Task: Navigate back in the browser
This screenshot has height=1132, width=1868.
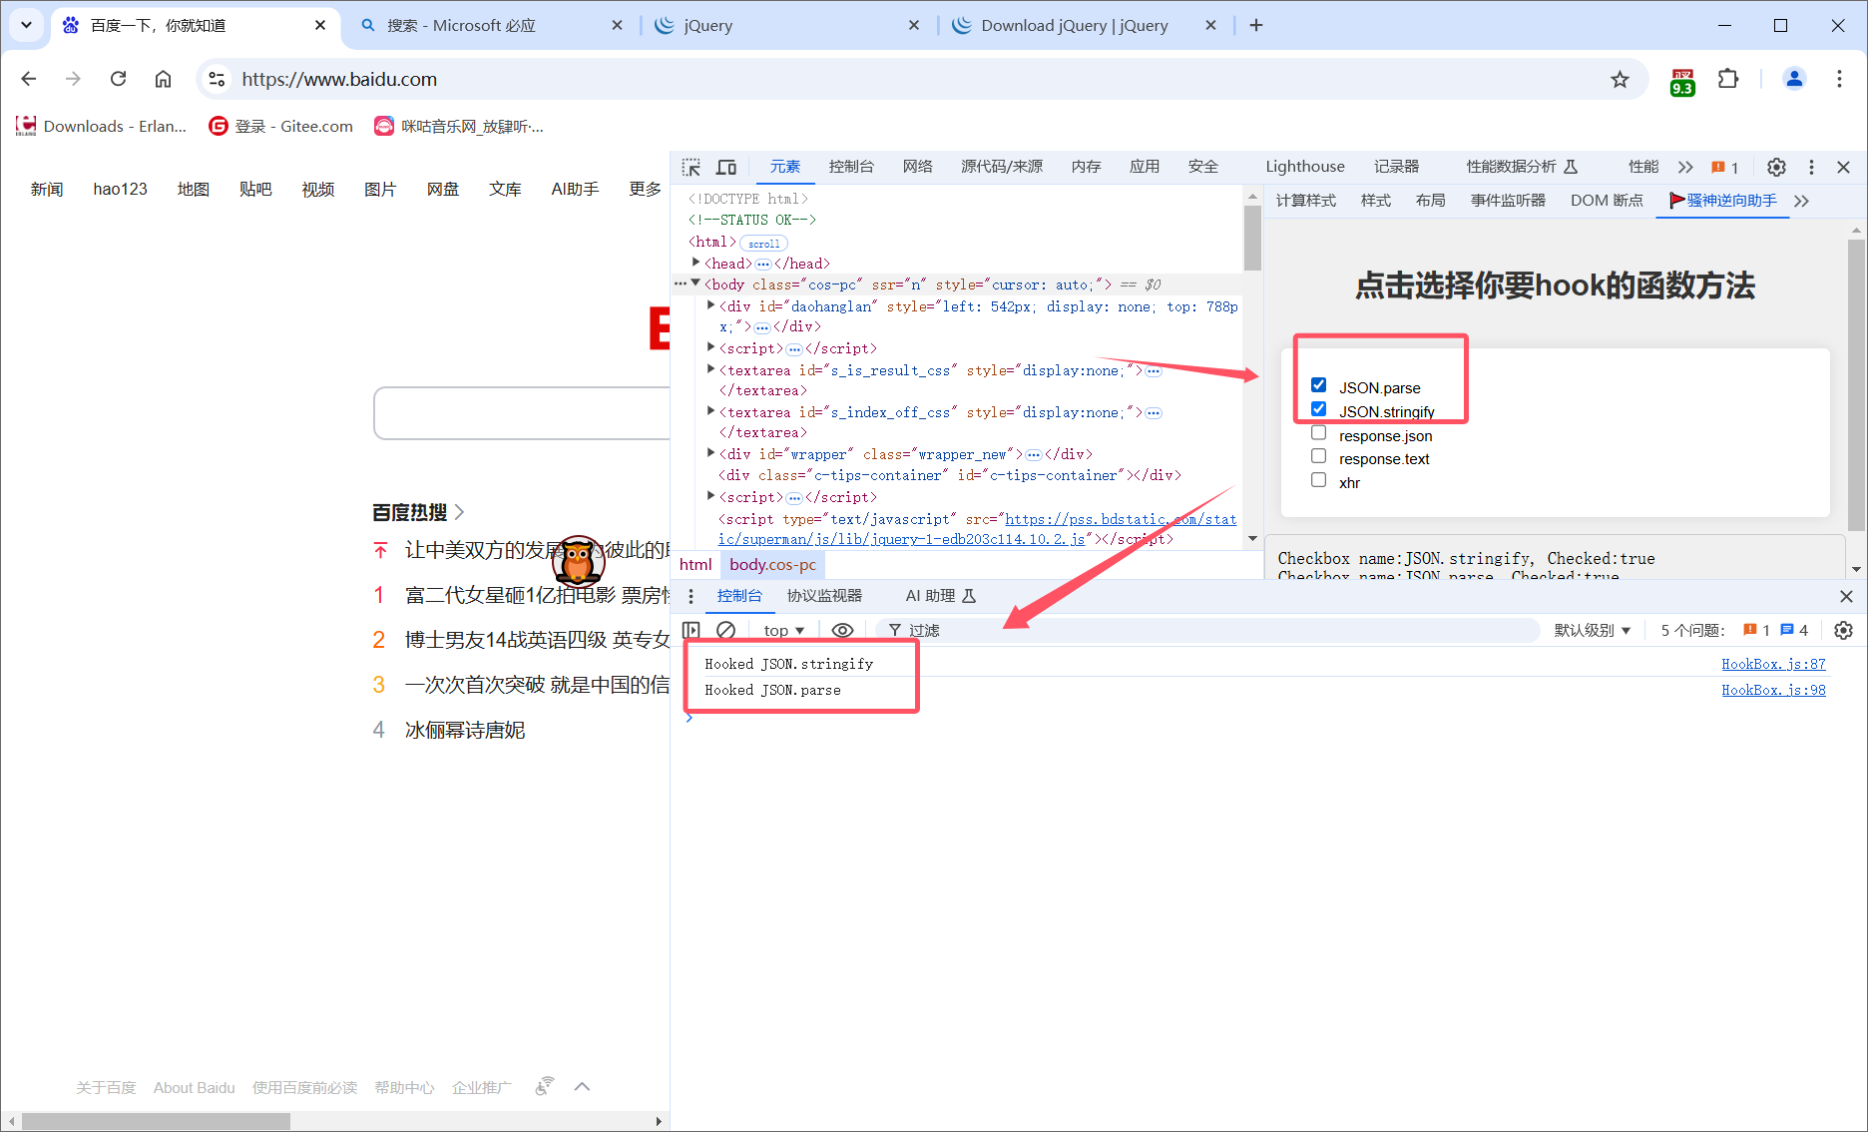Action: (28, 79)
